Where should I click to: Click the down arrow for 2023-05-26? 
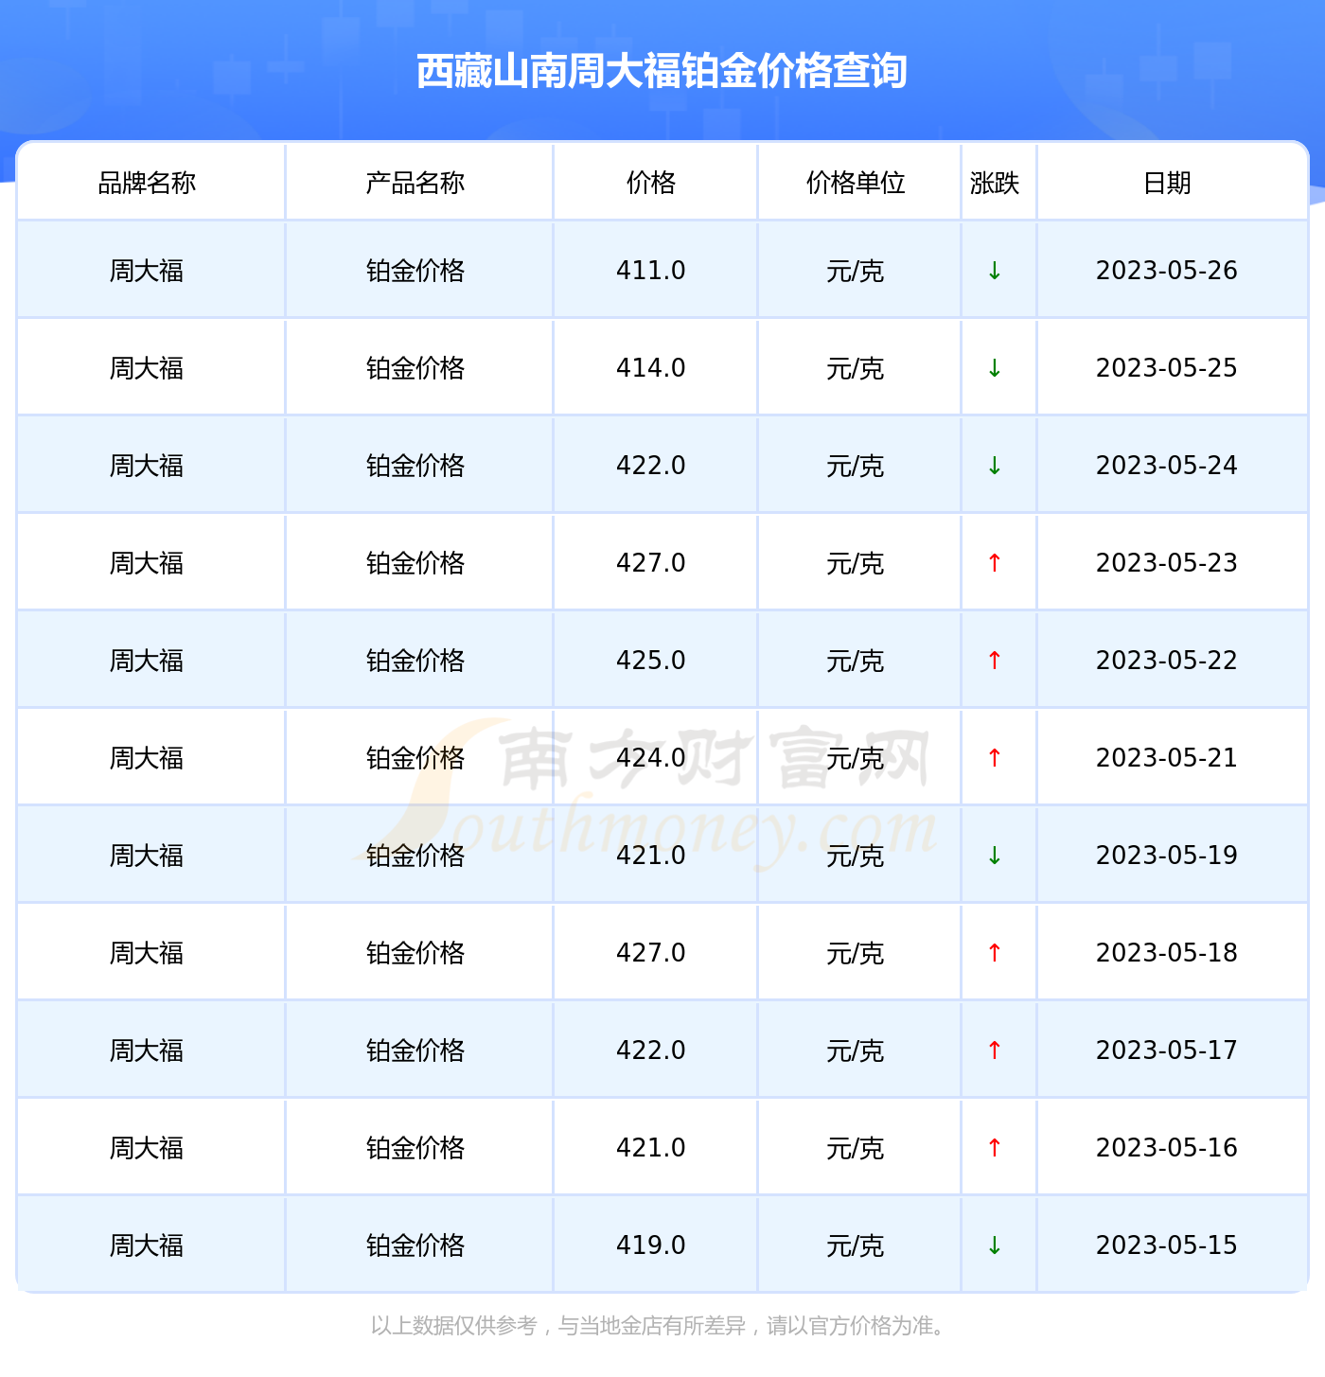(995, 271)
